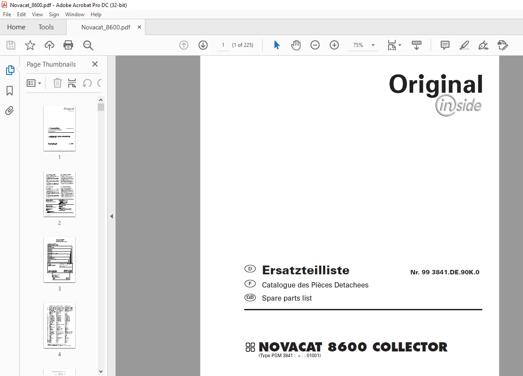The height and width of the screenshot is (376, 523).
Task: Click the read mode keyboard-arrow icon
Action: tap(417, 45)
